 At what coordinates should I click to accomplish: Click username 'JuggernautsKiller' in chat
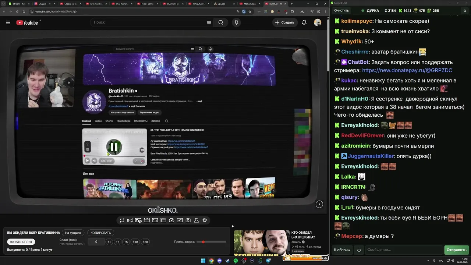371,156
